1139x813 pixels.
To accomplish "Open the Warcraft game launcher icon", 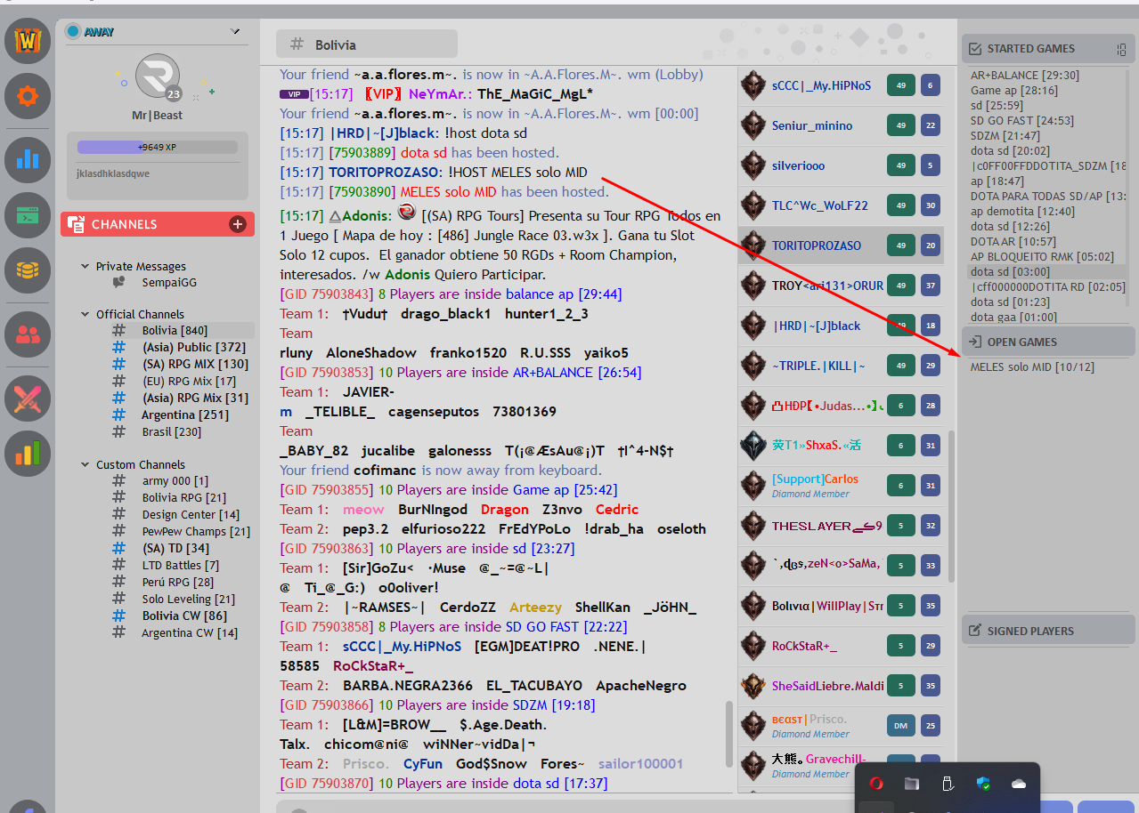I will click(x=28, y=41).
